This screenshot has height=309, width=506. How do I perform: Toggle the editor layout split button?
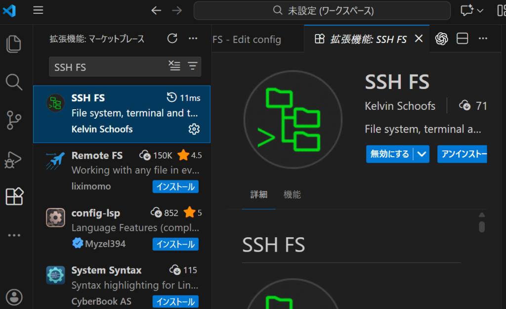pyautogui.click(x=463, y=39)
